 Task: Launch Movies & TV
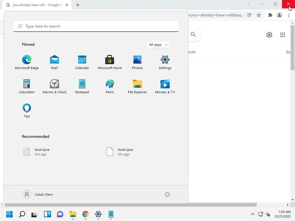click(x=165, y=87)
